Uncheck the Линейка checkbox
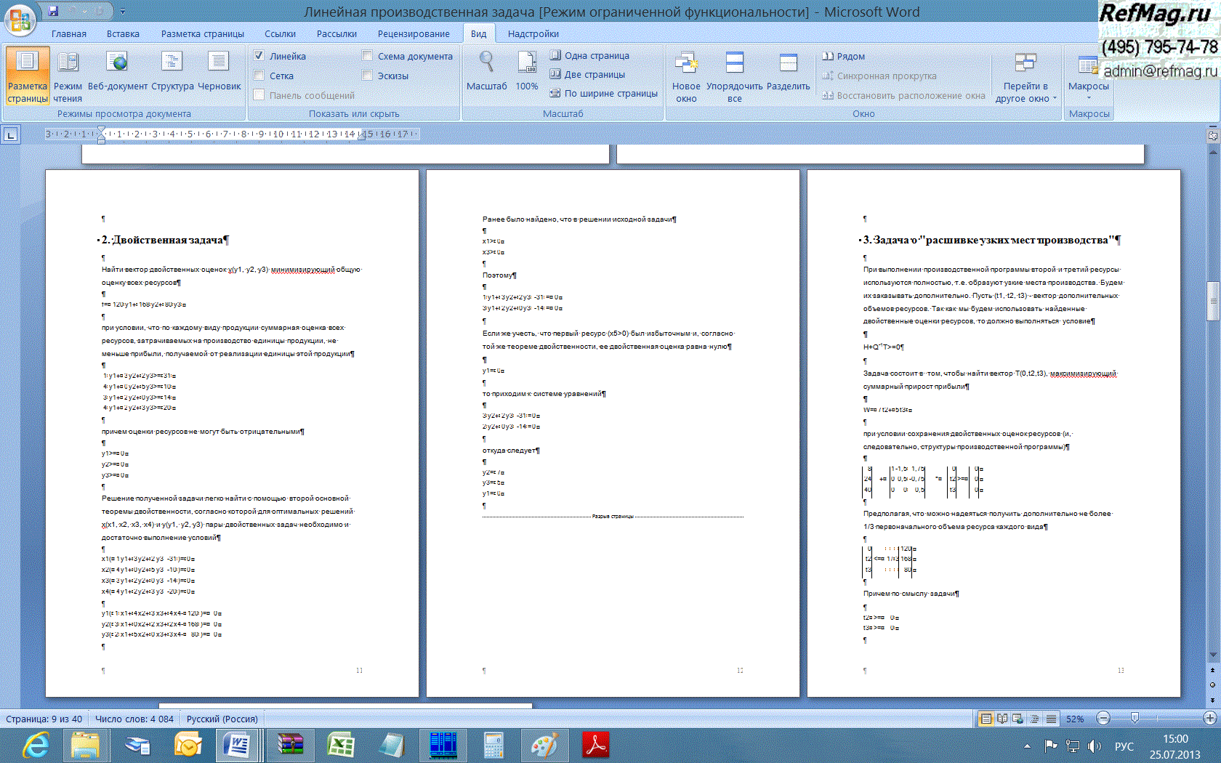 coord(259,56)
